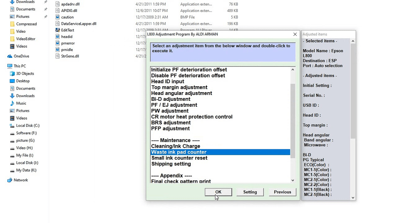The height and width of the screenshot is (223, 397).
Task: Open the Setting dialog
Action: click(250, 192)
